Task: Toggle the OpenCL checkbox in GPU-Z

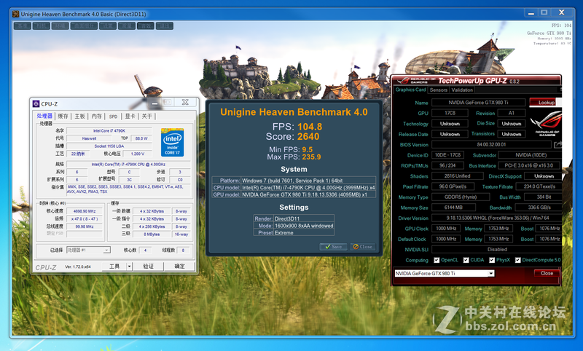Action: coord(437,260)
